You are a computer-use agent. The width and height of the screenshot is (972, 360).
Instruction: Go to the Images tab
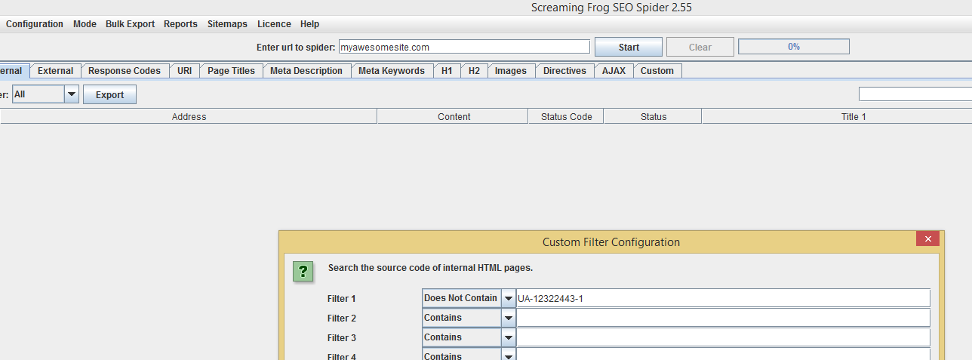[x=511, y=71]
